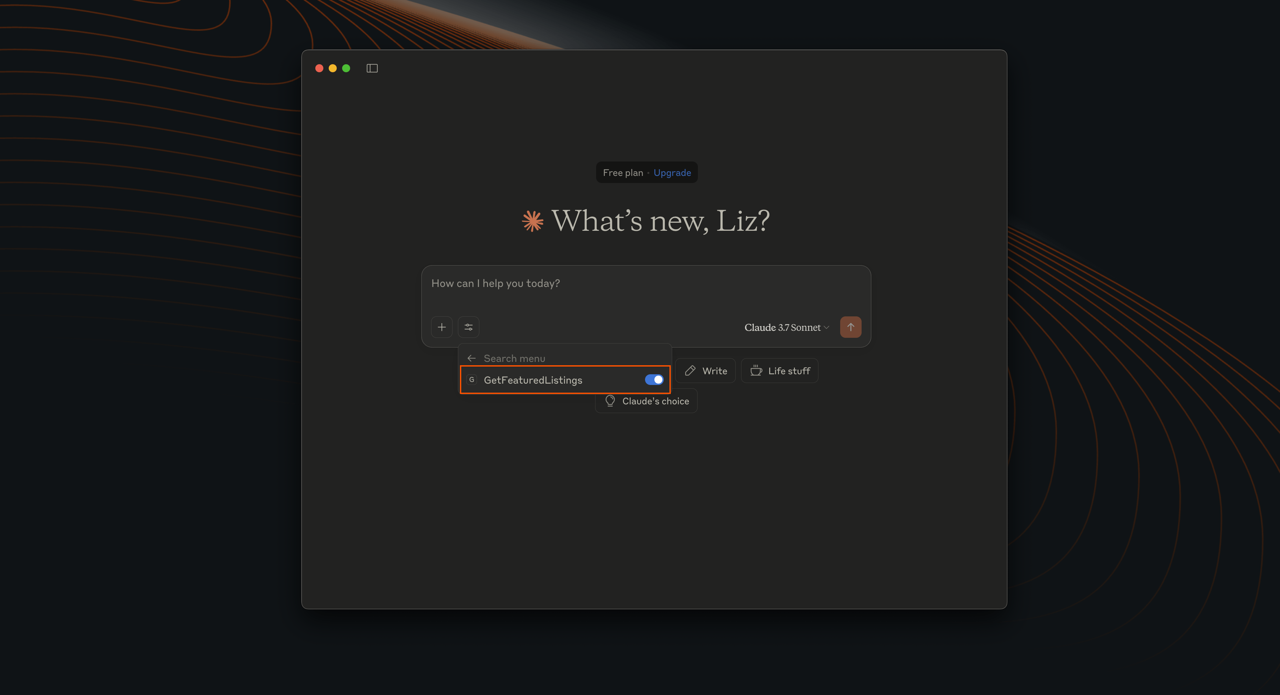Click the coffee cup icon on Life stuff
This screenshot has height=695, width=1280.
[x=755, y=370]
